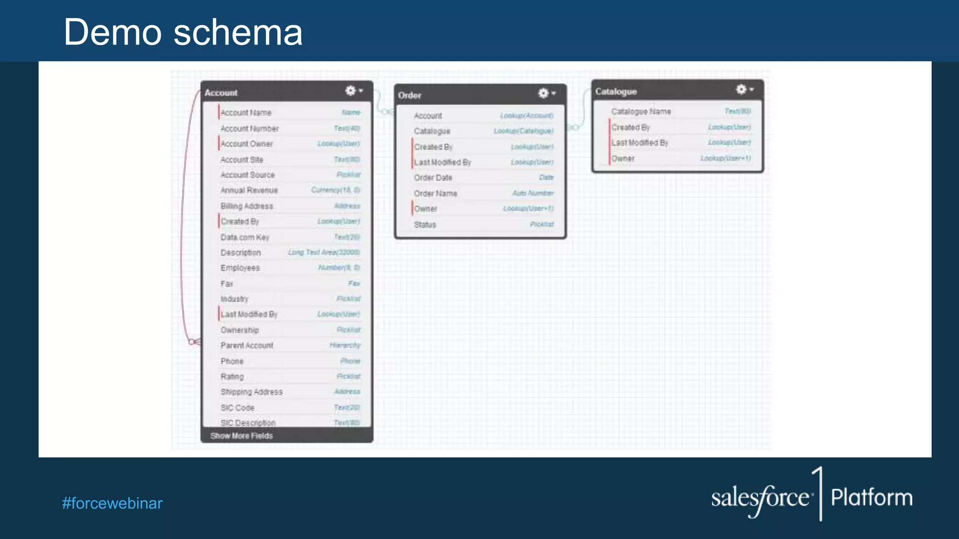Select the SIC Code field

point(289,408)
